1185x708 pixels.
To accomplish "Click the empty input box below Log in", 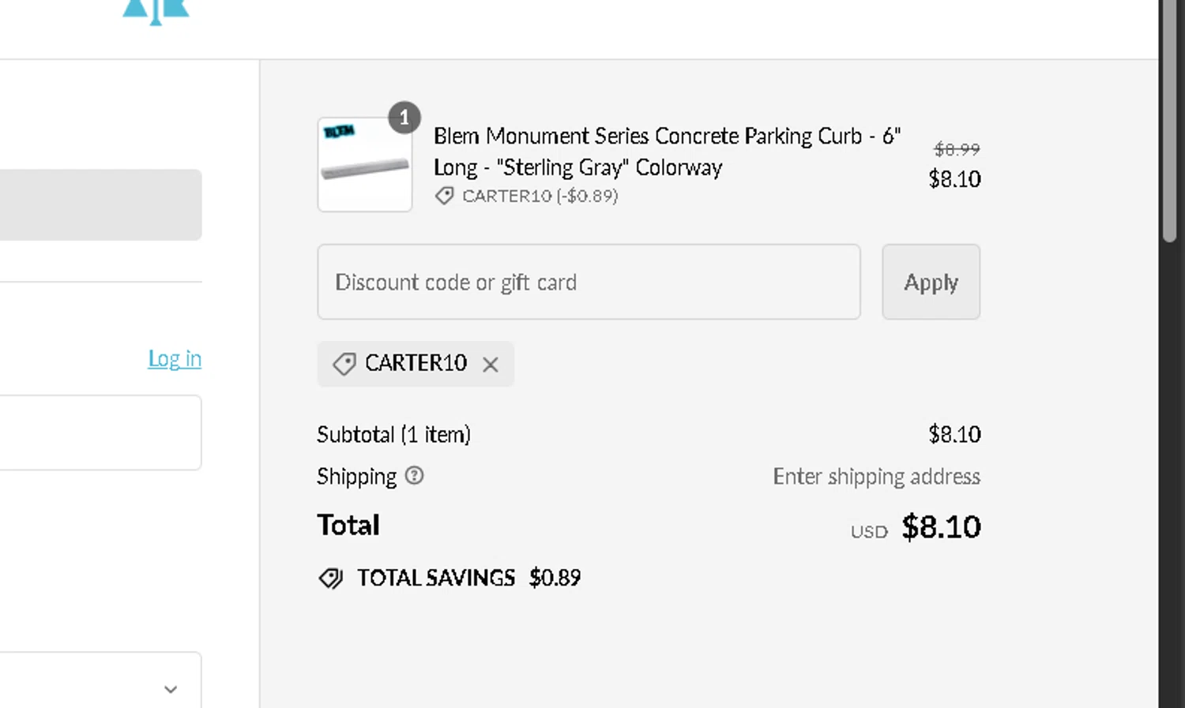I will pyautogui.click(x=100, y=433).
